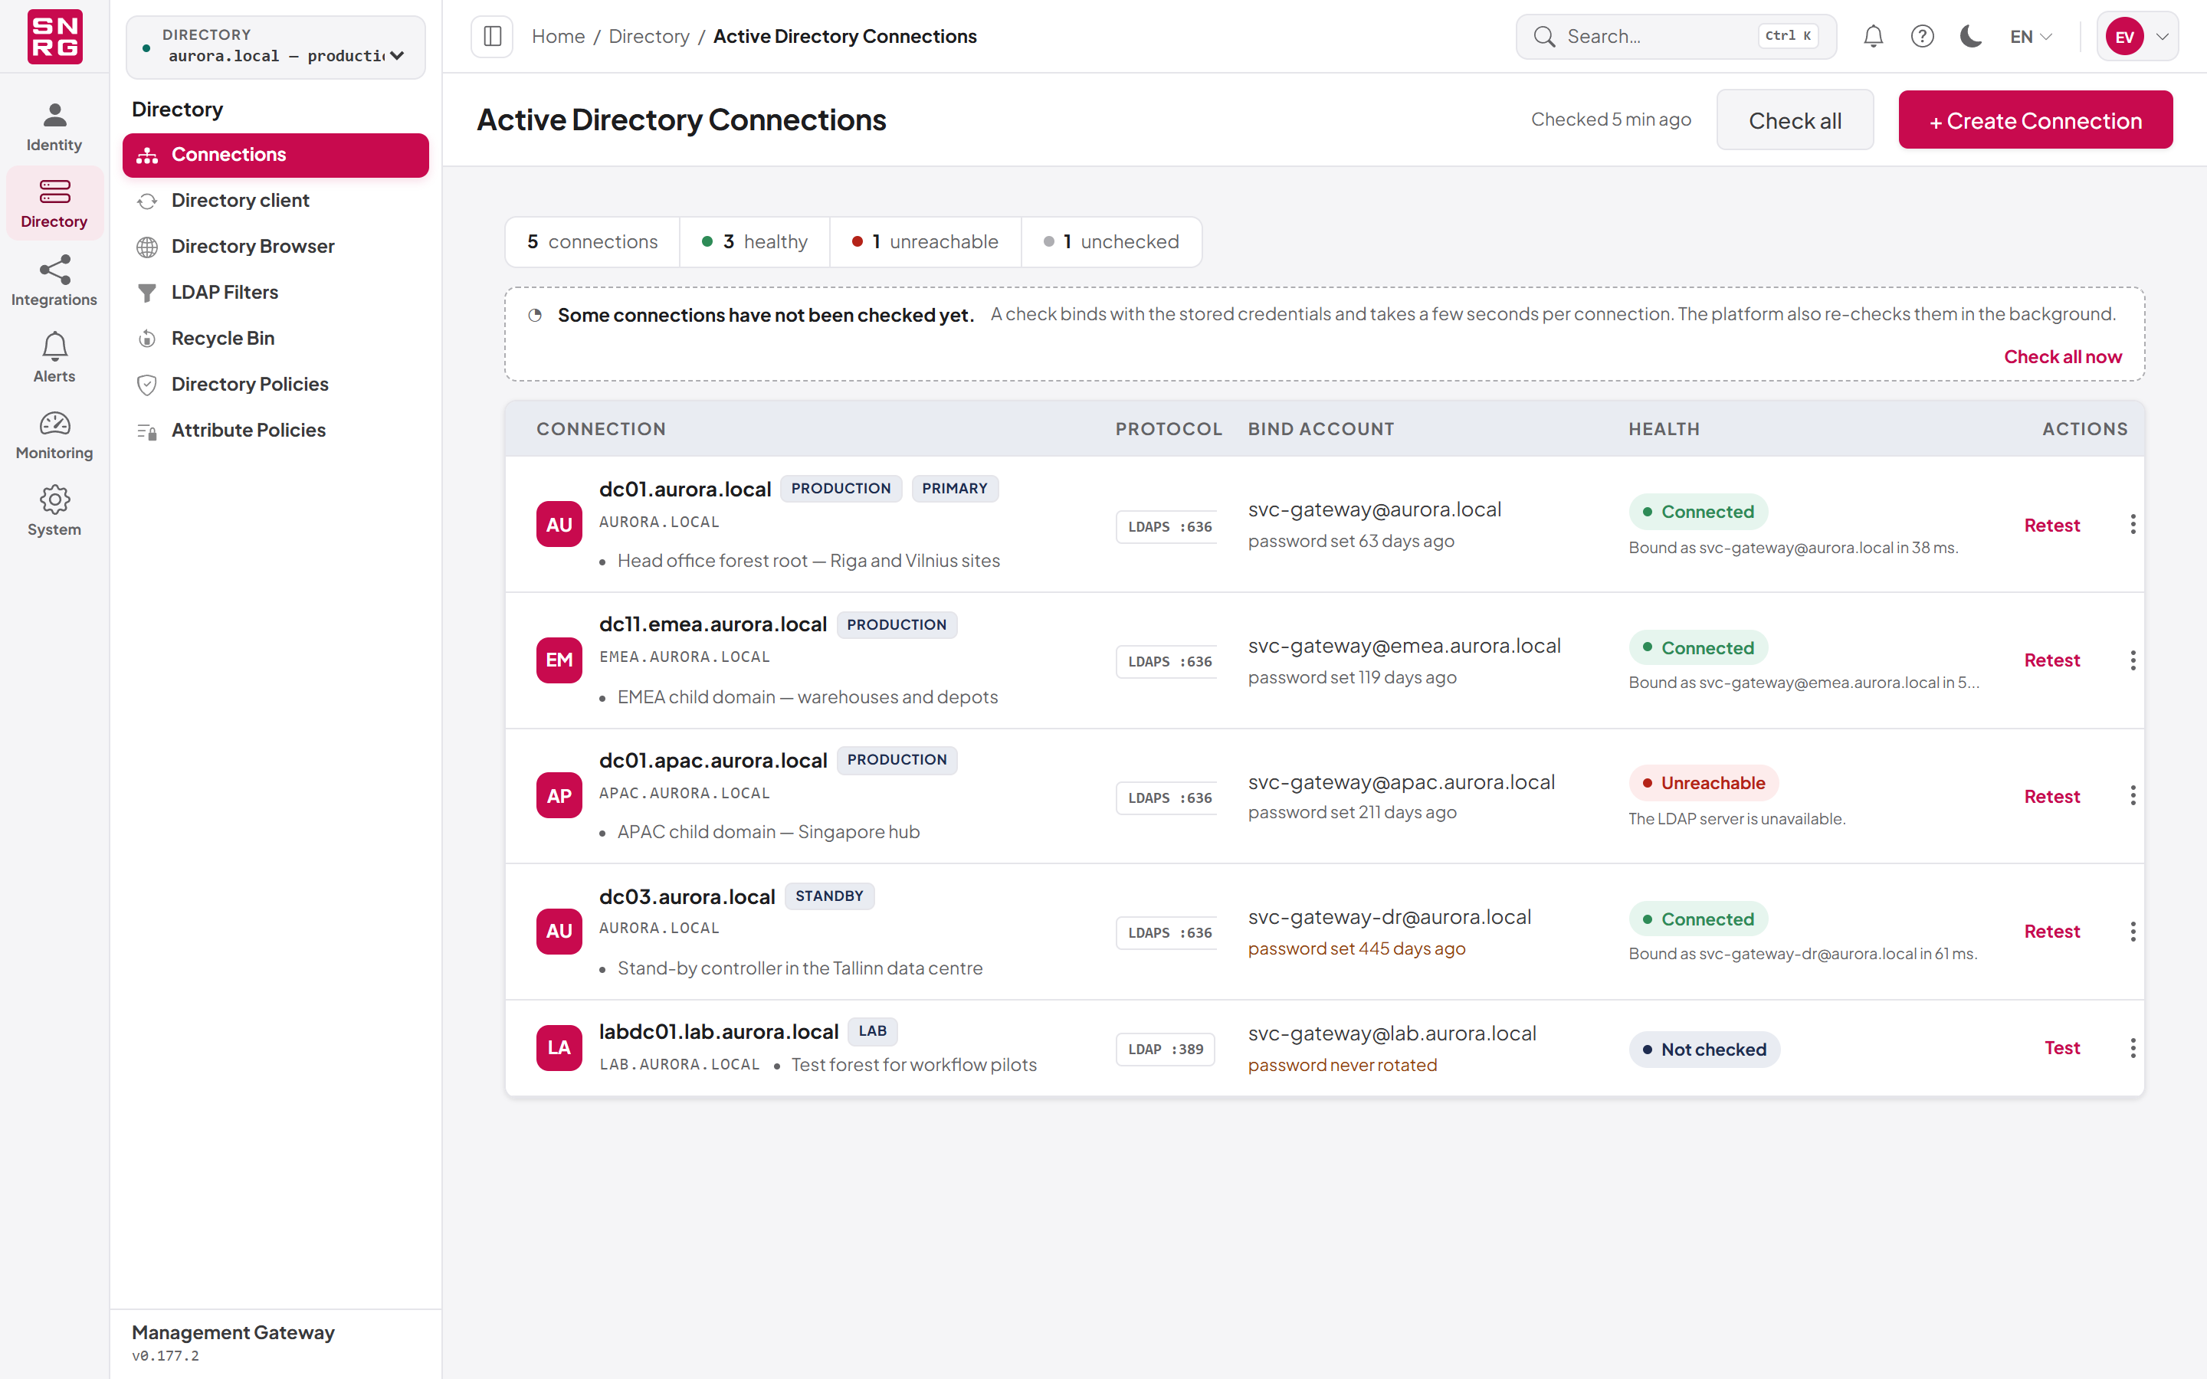
Task: Open Directory client menu item
Action: (x=275, y=201)
